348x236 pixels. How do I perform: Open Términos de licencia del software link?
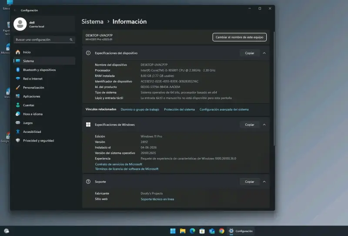pos(127,169)
